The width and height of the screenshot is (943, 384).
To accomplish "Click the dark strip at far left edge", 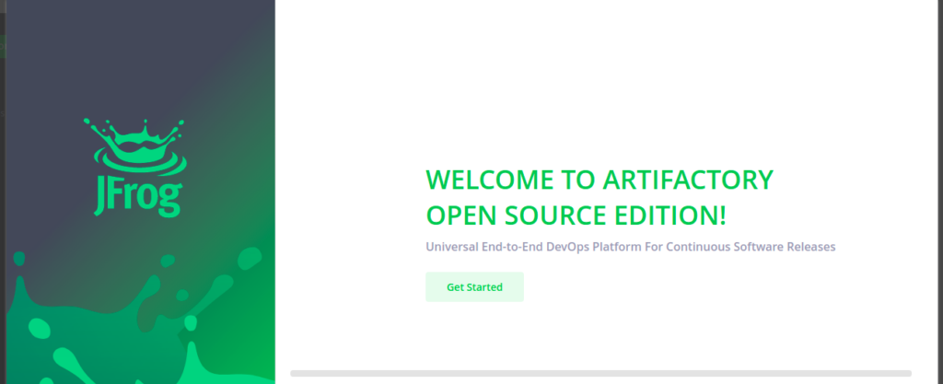I will (3, 184).
